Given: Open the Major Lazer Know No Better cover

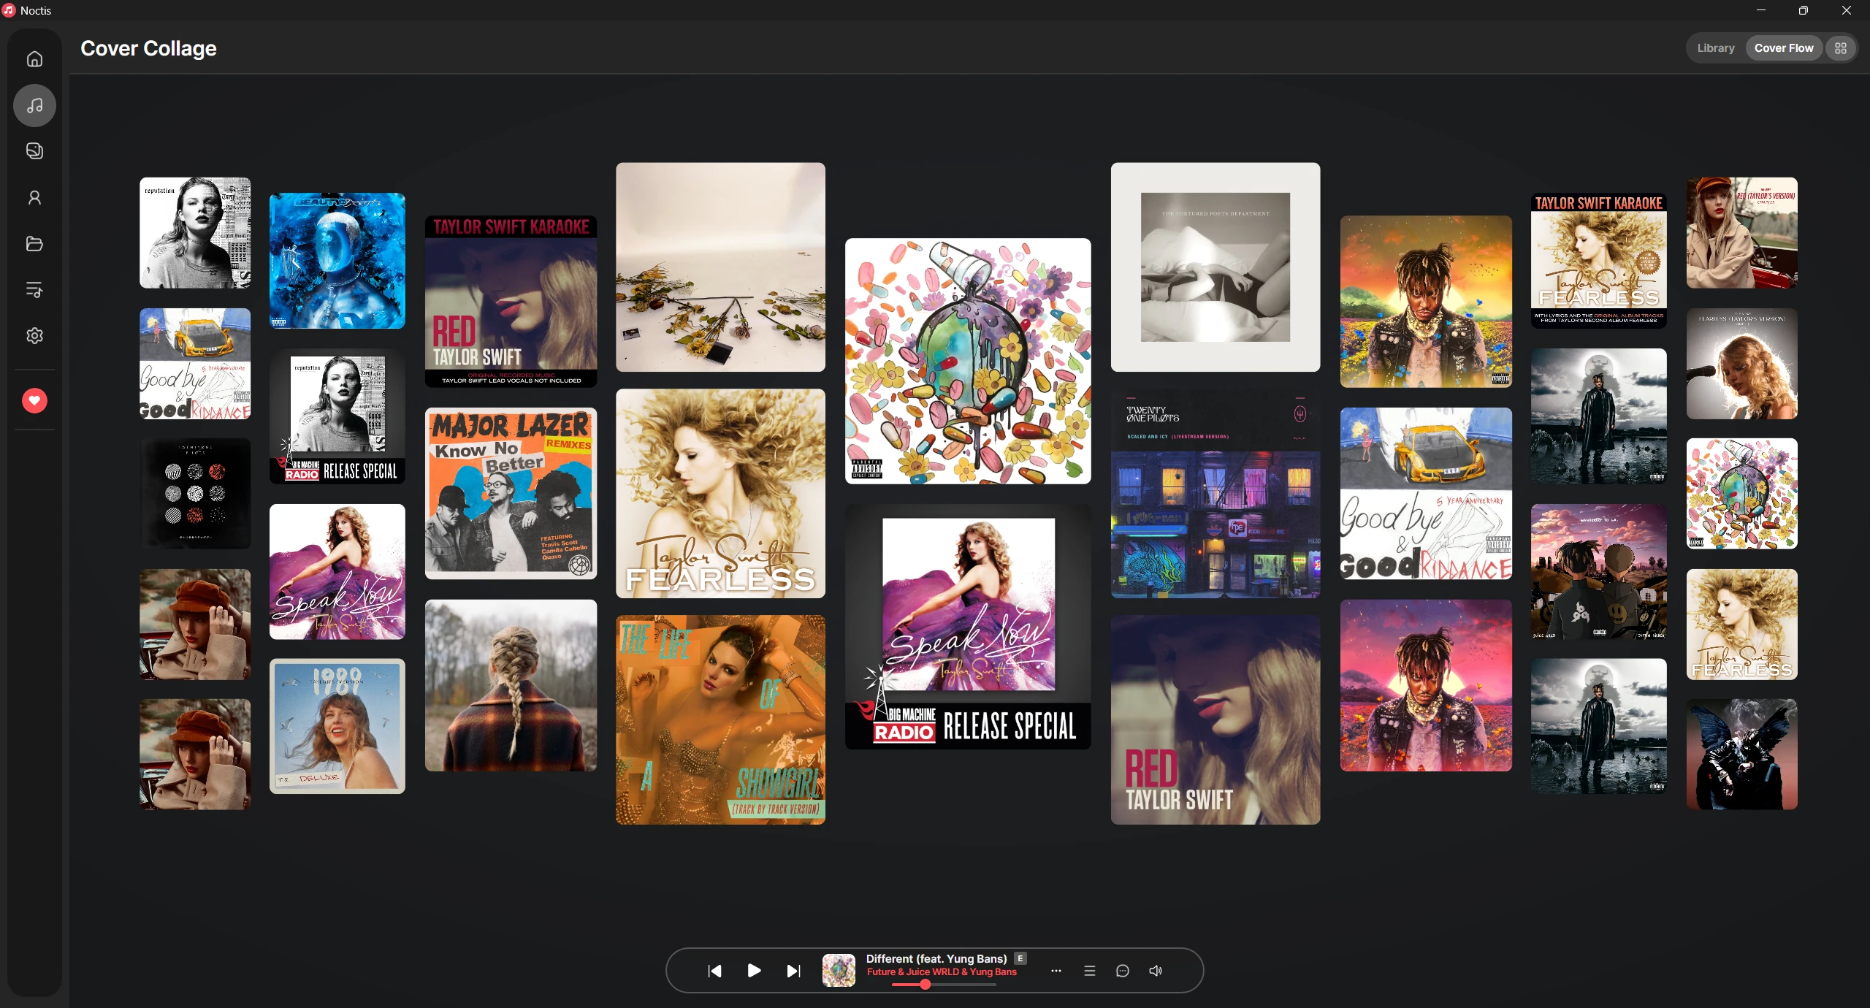Looking at the screenshot, I should [511, 494].
